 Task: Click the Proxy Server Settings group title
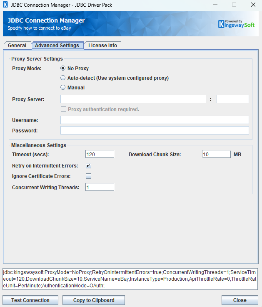[x=37, y=59]
